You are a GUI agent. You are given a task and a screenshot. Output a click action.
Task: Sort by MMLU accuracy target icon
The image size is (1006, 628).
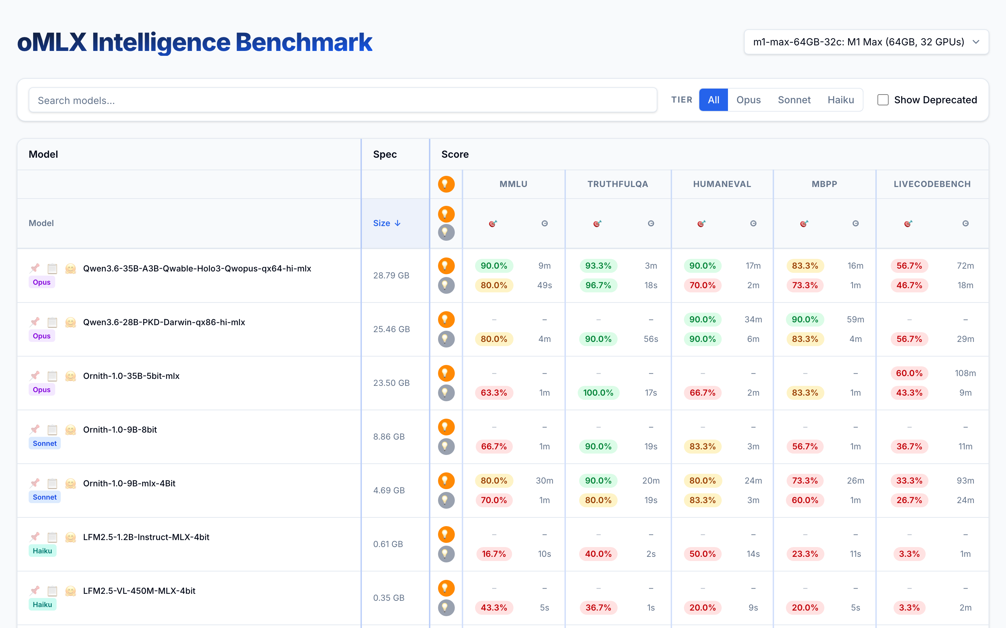(x=493, y=223)
